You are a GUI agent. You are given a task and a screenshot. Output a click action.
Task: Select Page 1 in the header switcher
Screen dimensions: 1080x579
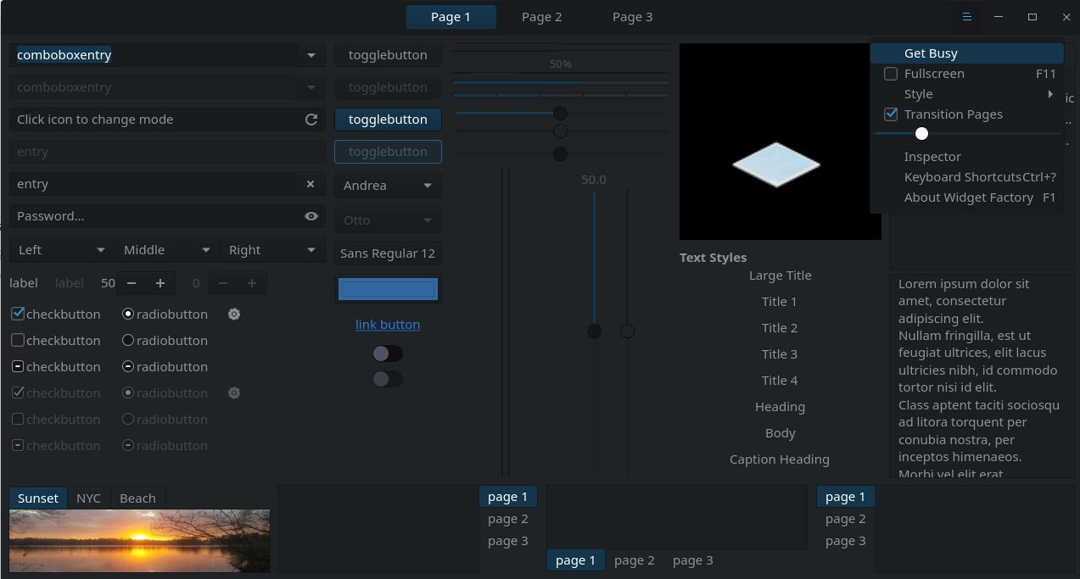pos(451,17)
